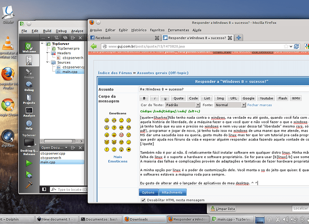The width and height of the screenshot is (309, 224).
Task: Close the Projects pane
Action: pos(80,38)
